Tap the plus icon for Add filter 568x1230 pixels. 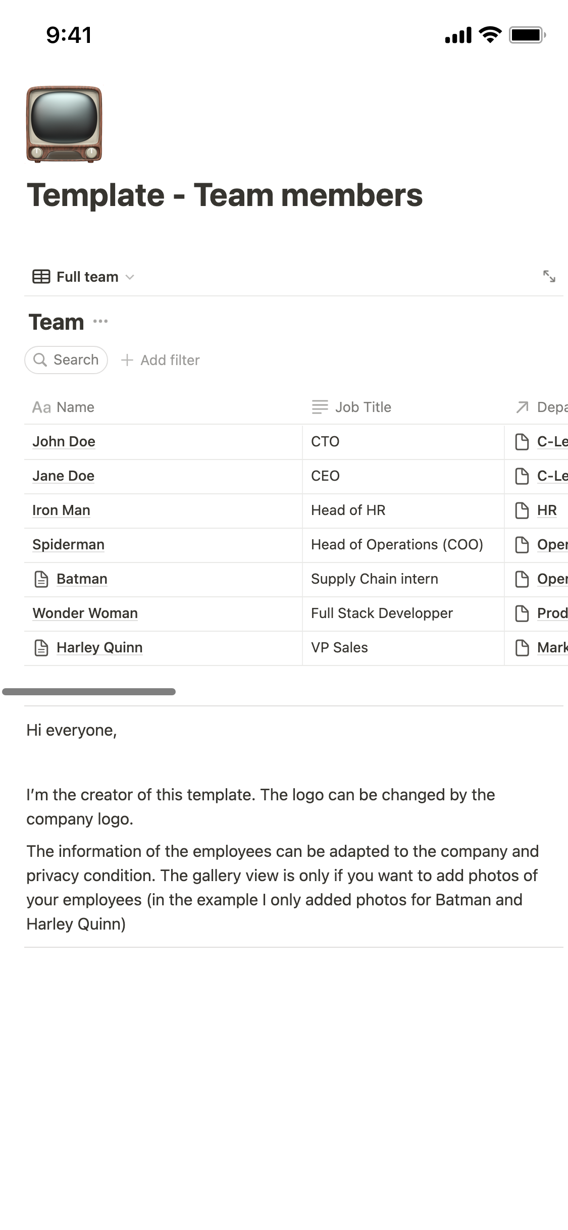pos(127,360)
